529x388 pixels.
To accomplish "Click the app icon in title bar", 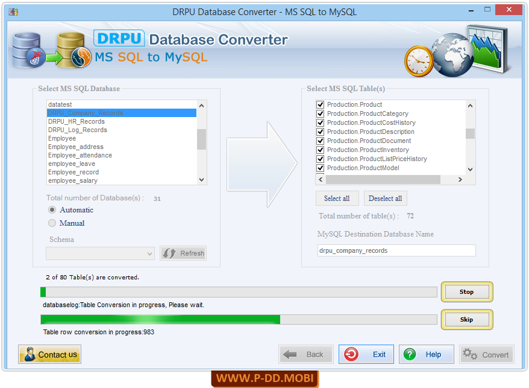I will click(13, 12).
